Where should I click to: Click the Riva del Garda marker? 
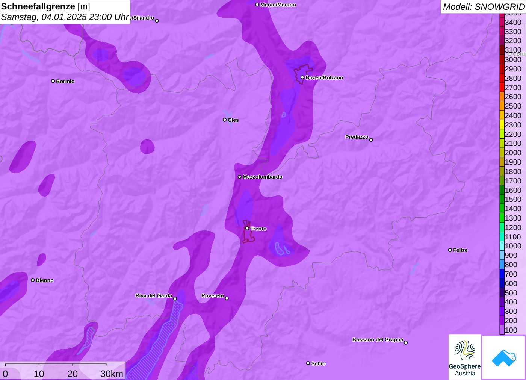175,298
